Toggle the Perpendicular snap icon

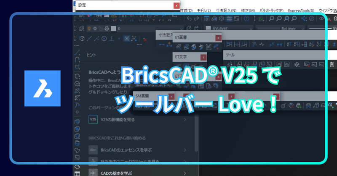[x=112, y=39]
